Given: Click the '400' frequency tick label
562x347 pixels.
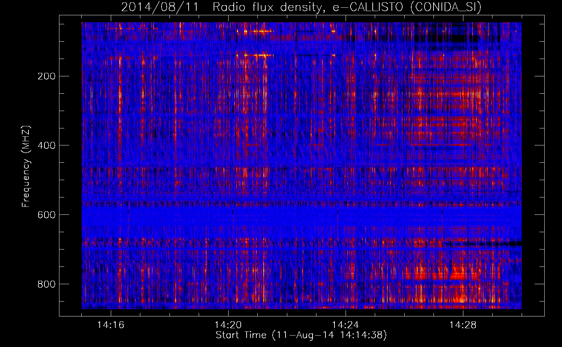Looking at the screenshot, I should tap(47, 145).
